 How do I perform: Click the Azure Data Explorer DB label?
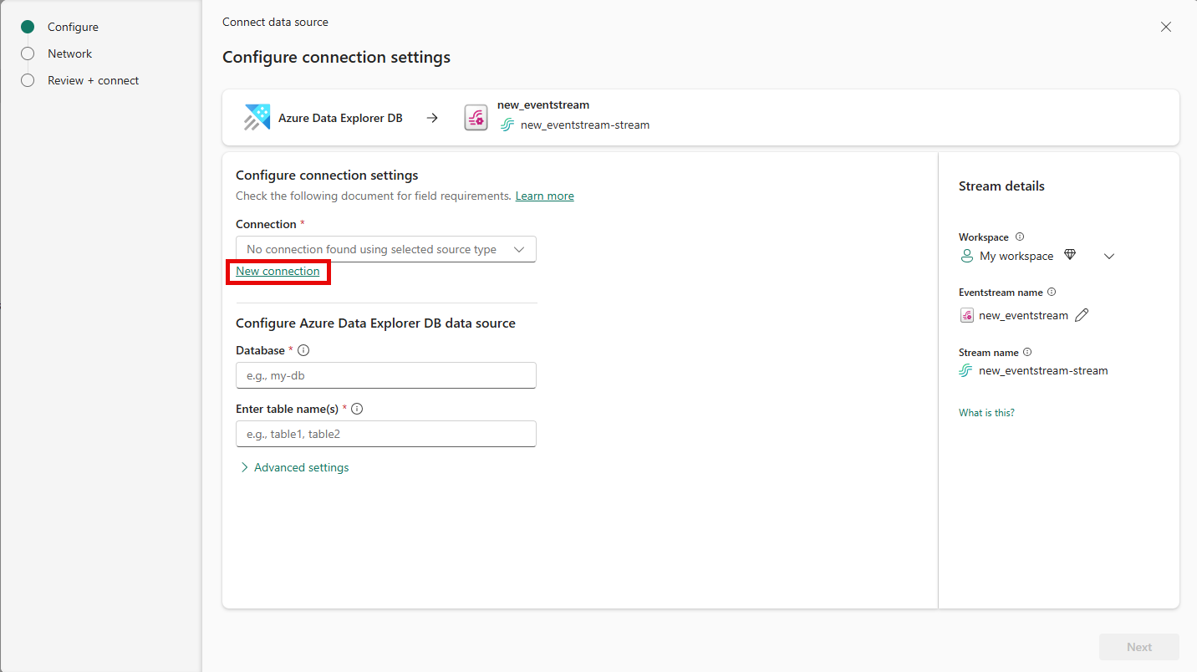click(340, 118)
